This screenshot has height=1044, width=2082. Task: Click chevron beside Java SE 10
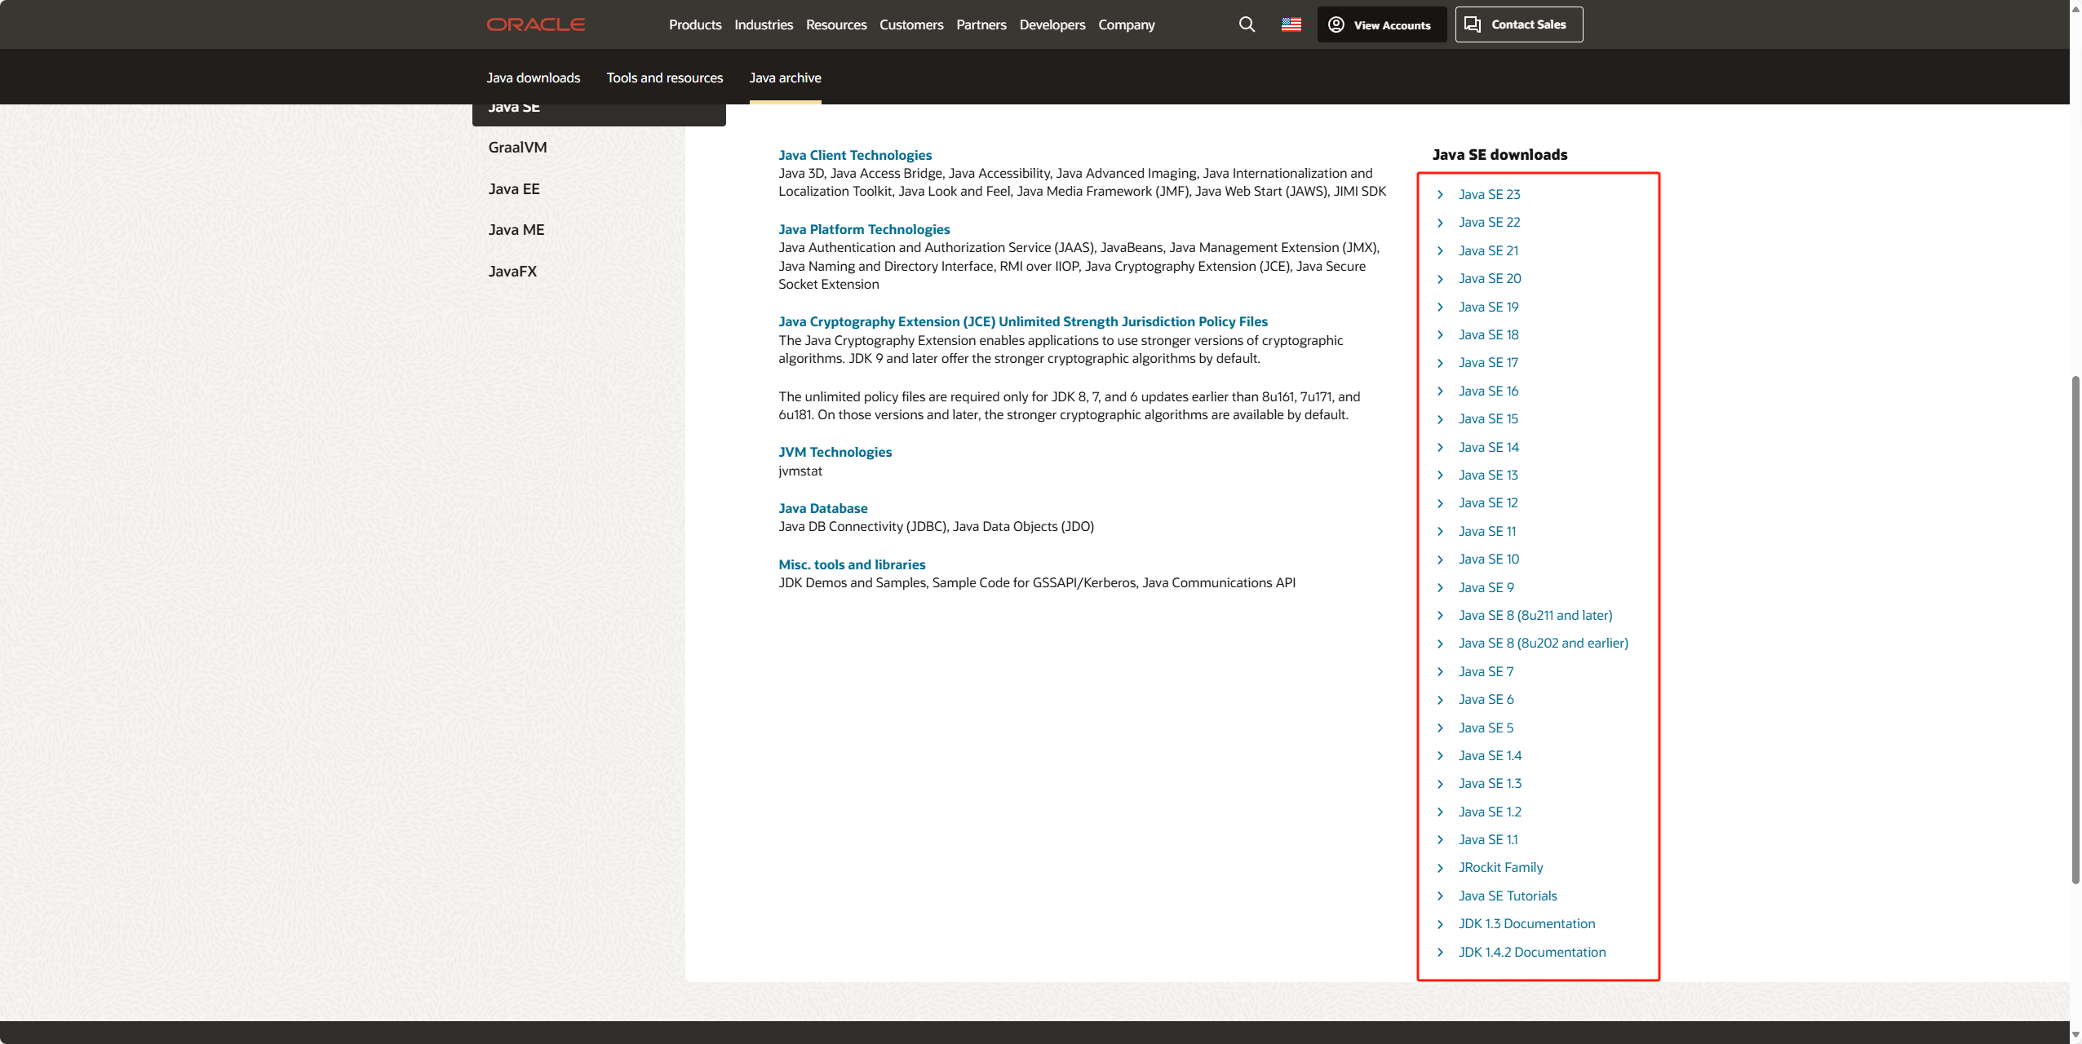coord(1441,560)
